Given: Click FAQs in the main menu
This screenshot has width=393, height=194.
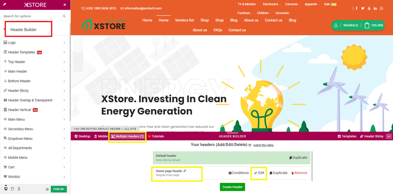Looking at the screenshot, I should 218,30.
